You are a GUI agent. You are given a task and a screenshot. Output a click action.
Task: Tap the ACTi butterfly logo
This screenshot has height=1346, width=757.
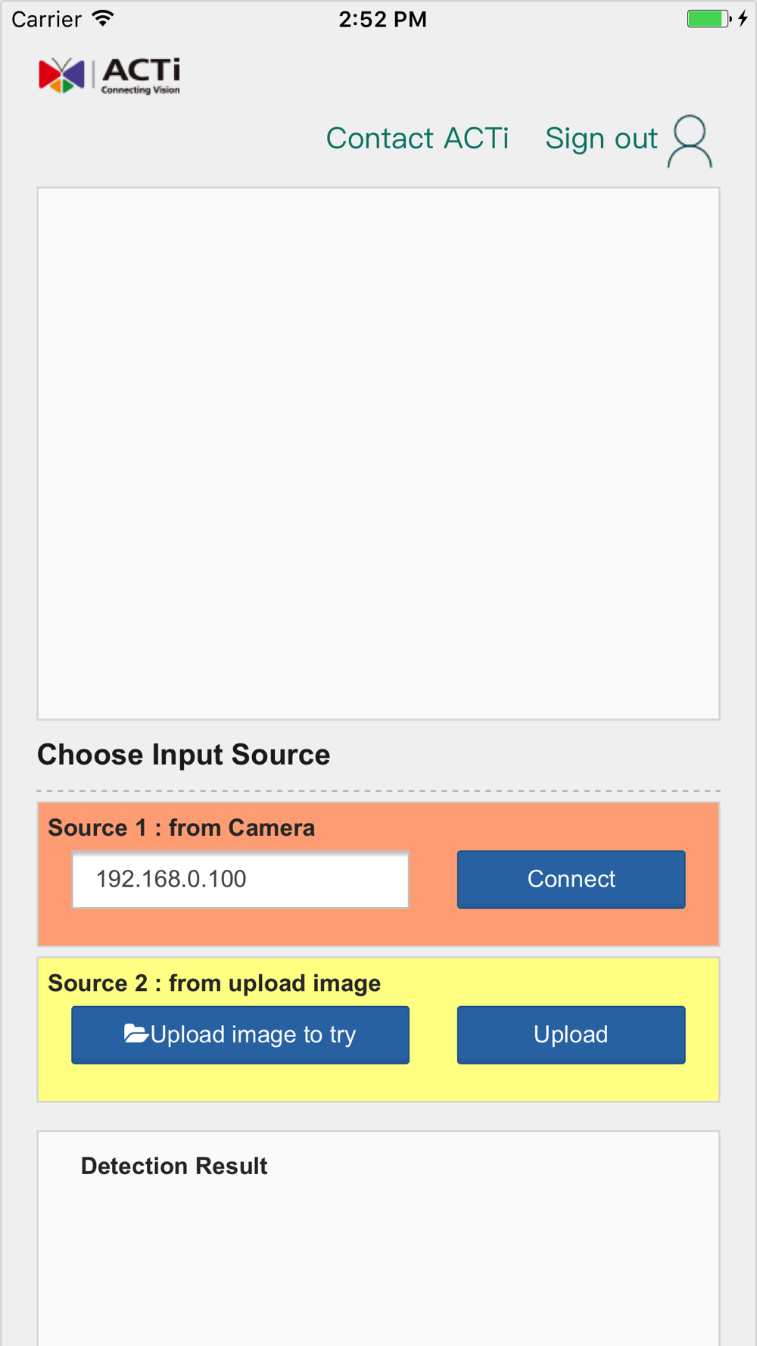[x=61, y=76]
